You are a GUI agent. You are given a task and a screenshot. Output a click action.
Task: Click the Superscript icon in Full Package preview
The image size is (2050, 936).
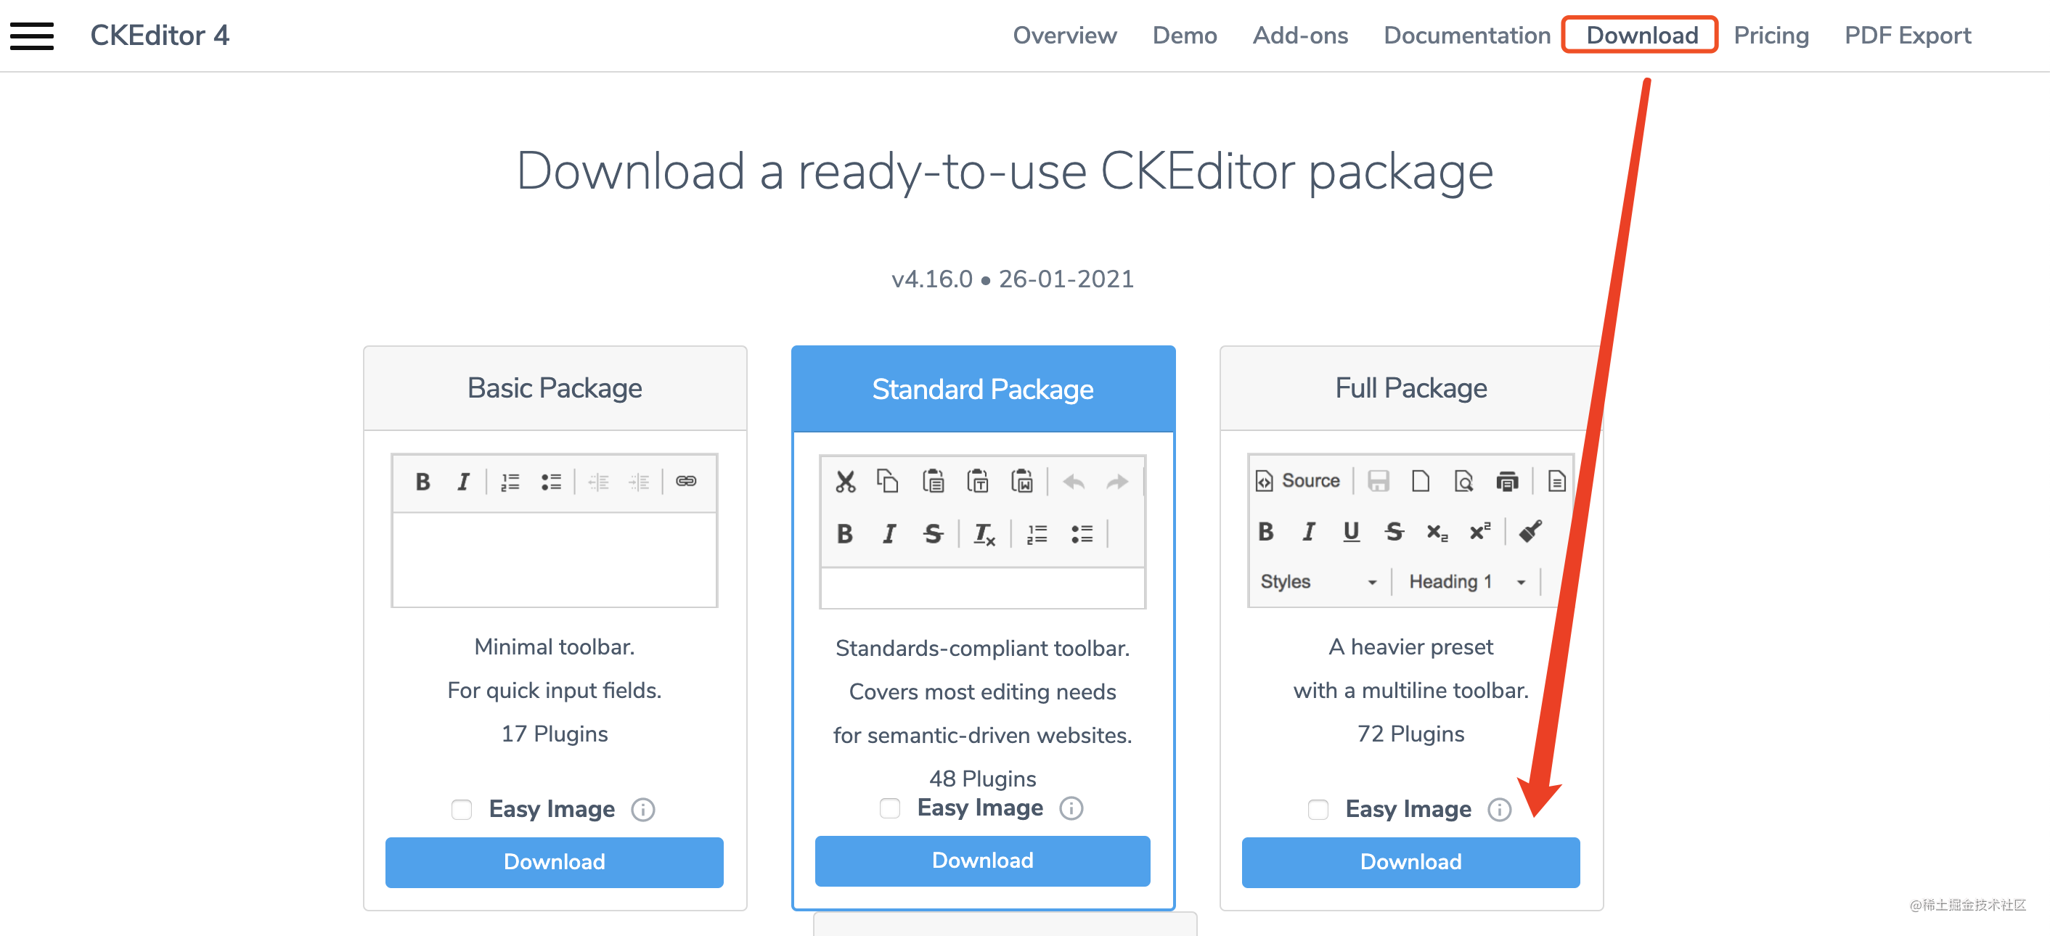pyautogui.click(x=1479, y=532)
